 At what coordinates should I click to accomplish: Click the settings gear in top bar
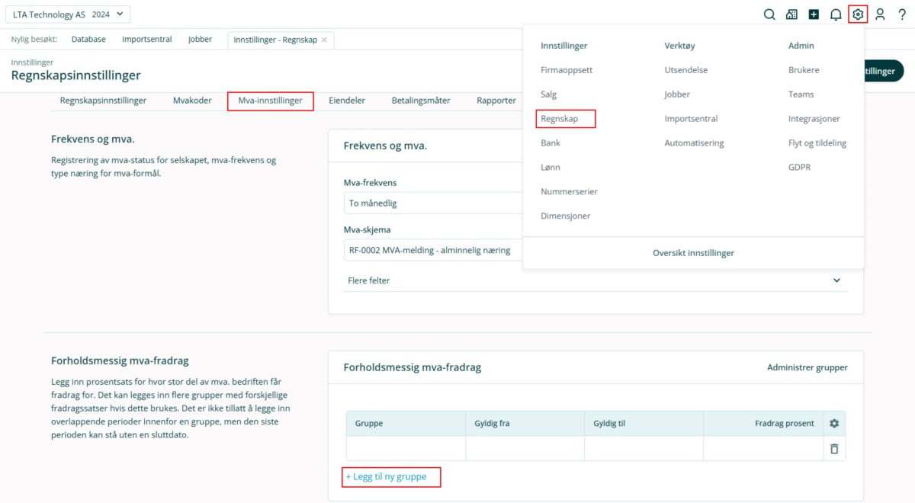(858, 14)
